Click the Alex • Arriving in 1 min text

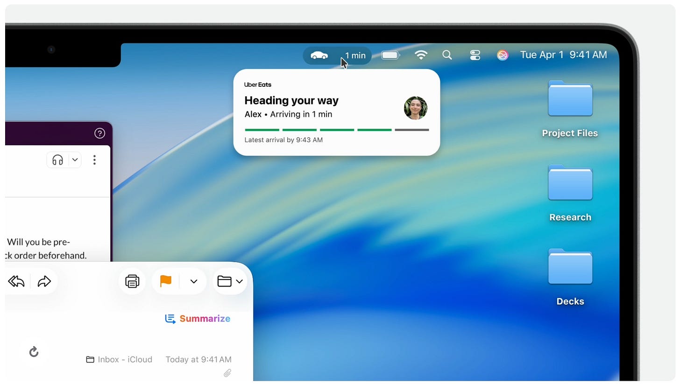click(289, 114)
